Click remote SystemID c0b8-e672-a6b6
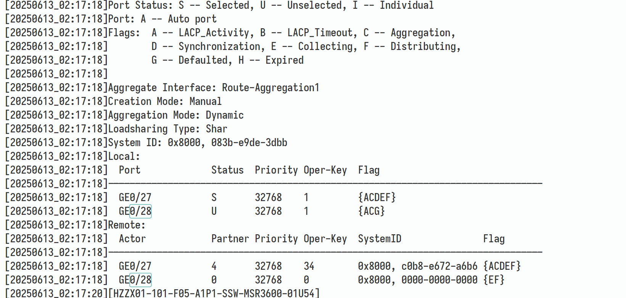 [439, 266]
